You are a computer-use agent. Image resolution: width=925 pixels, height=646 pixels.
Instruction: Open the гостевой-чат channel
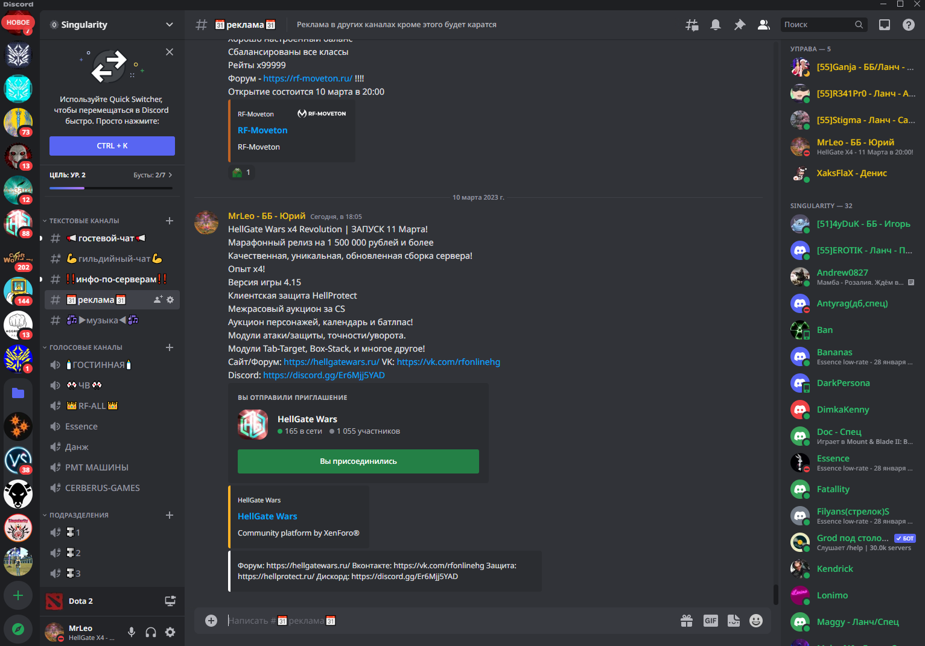coord(112,238)
